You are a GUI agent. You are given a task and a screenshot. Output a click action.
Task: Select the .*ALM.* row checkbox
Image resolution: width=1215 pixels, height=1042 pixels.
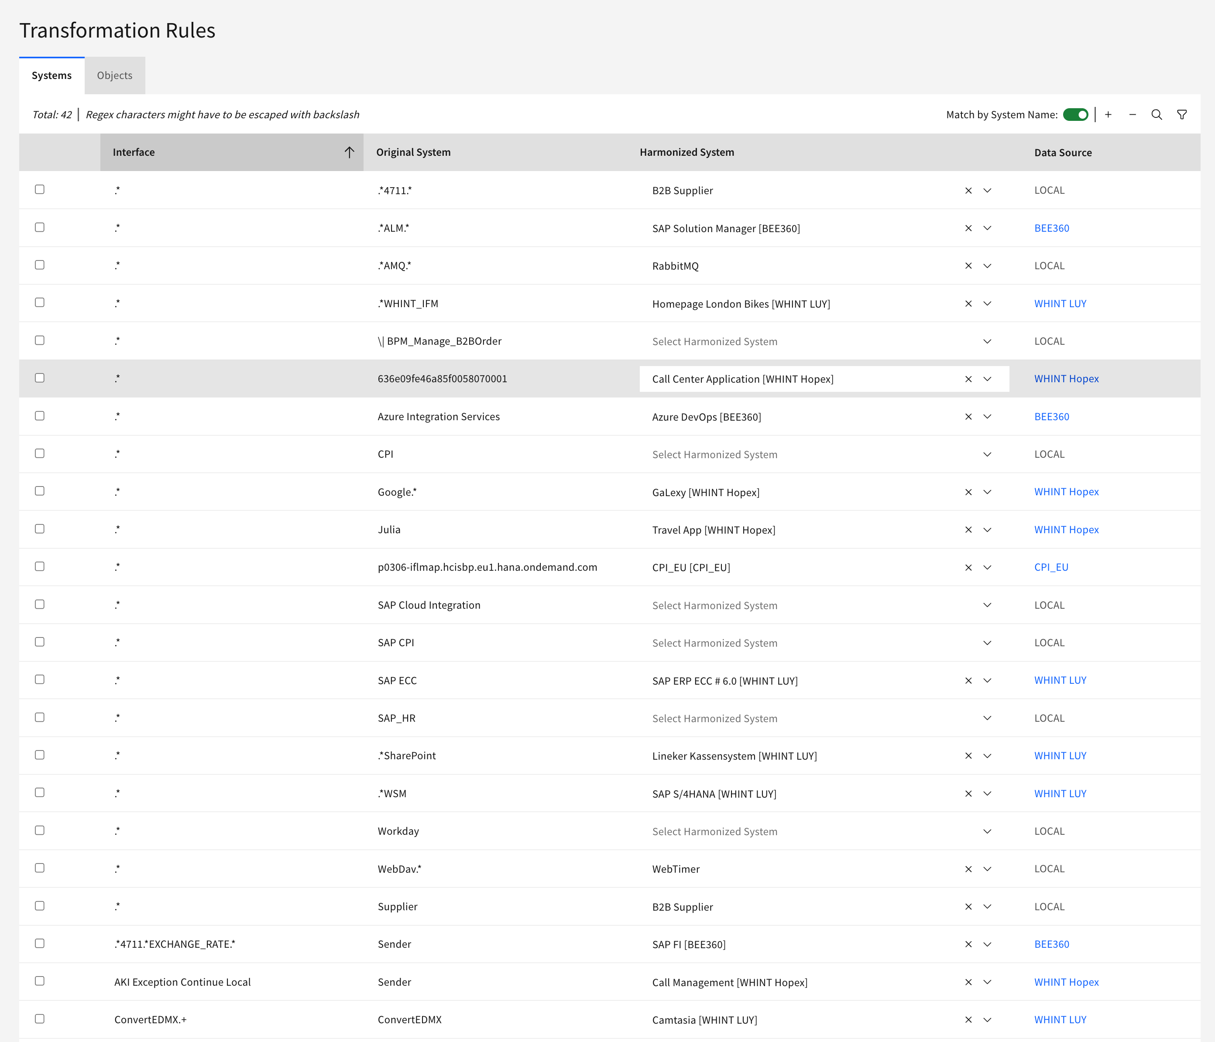point(39,227)
